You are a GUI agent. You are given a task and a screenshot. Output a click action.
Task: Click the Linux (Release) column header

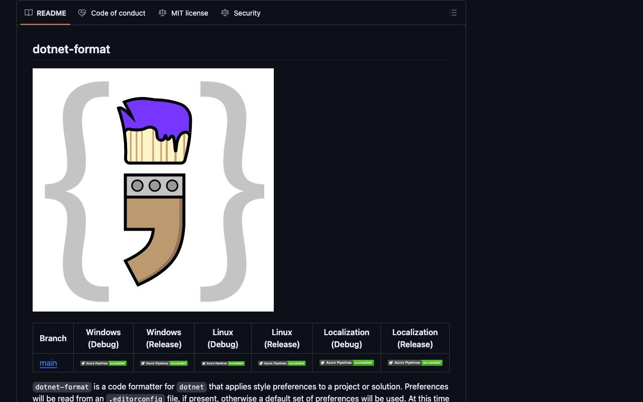282,338
